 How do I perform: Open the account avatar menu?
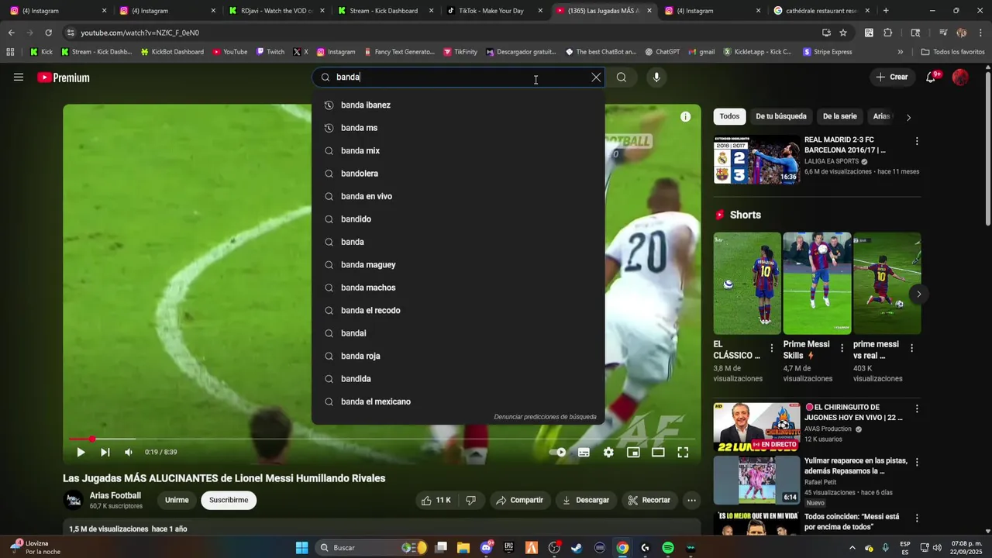point(960,77)
